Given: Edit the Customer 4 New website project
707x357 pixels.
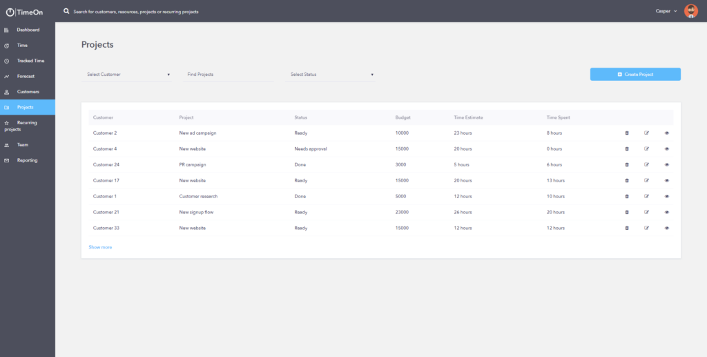Looking at the screenshot, I should pos(646,148).
